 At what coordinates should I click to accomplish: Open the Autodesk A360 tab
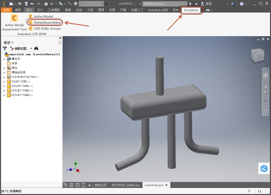point(158,10)
